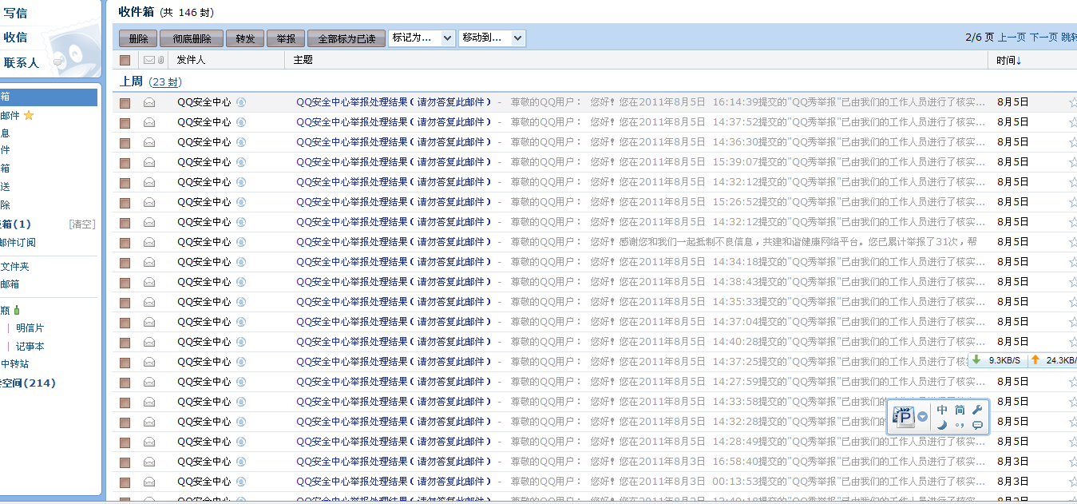This screenshot has height=504, width=1077.
Task: Check the box for the 14:33:58 email
Action: [x=125, y=402]
